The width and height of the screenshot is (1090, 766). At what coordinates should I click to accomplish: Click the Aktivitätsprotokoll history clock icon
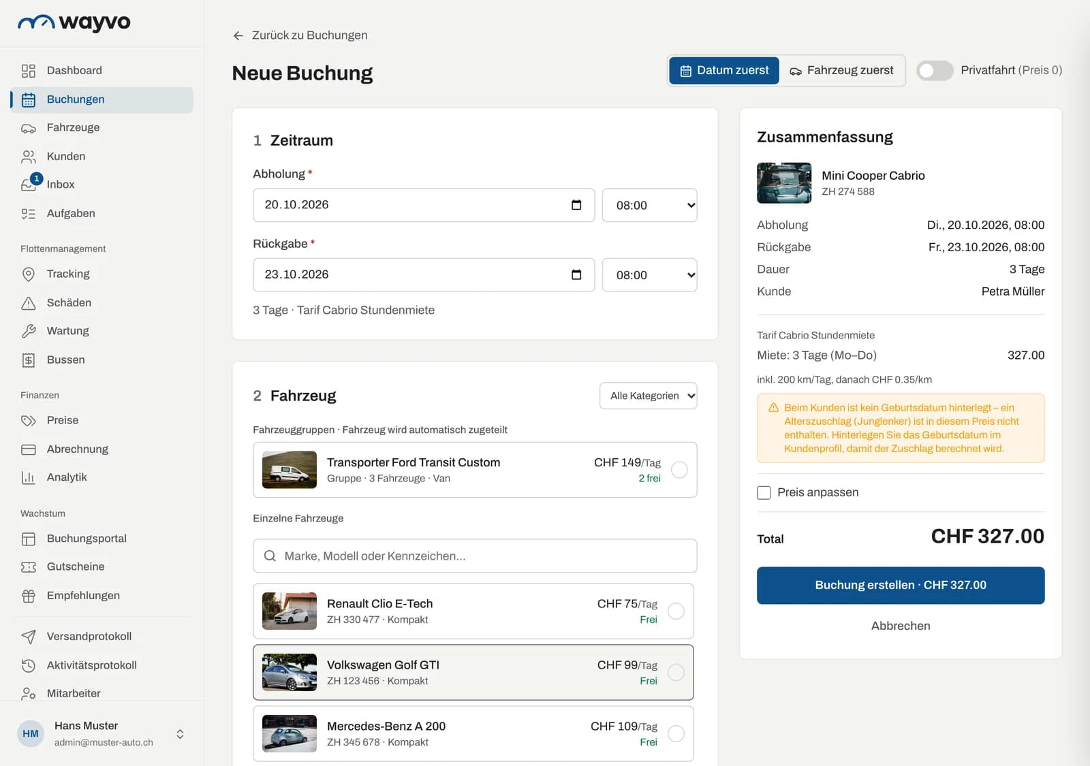(28, 665)
